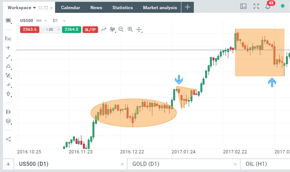Open the layers objects list icon
The image size is (290, 172).
(x=8, y=121)
